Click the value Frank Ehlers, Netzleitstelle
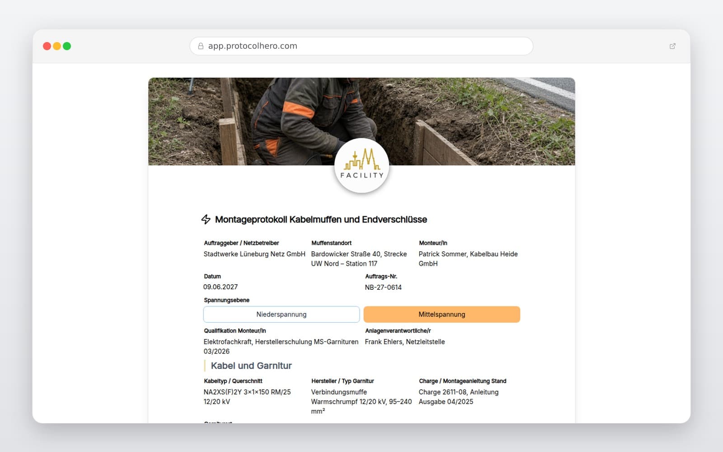This screenshot has height=452, width=723. pos(405,342)
